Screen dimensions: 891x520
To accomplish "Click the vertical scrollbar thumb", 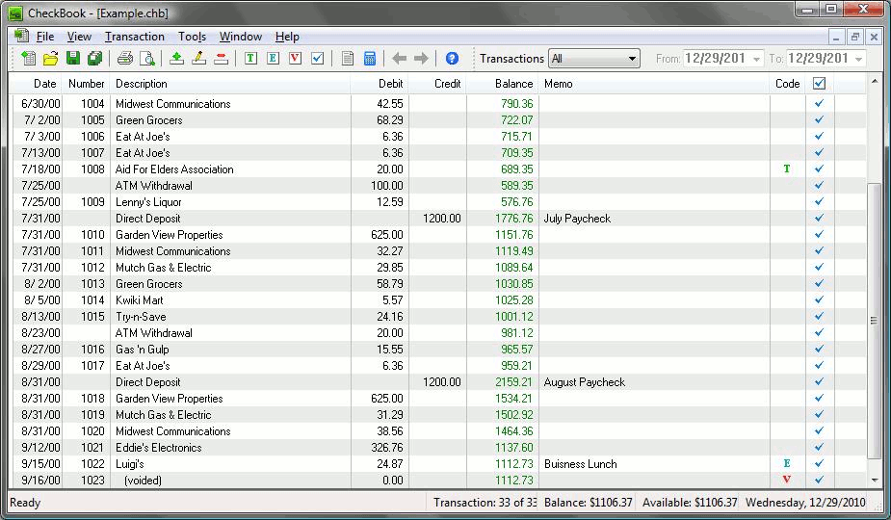I will pos(874,321).
